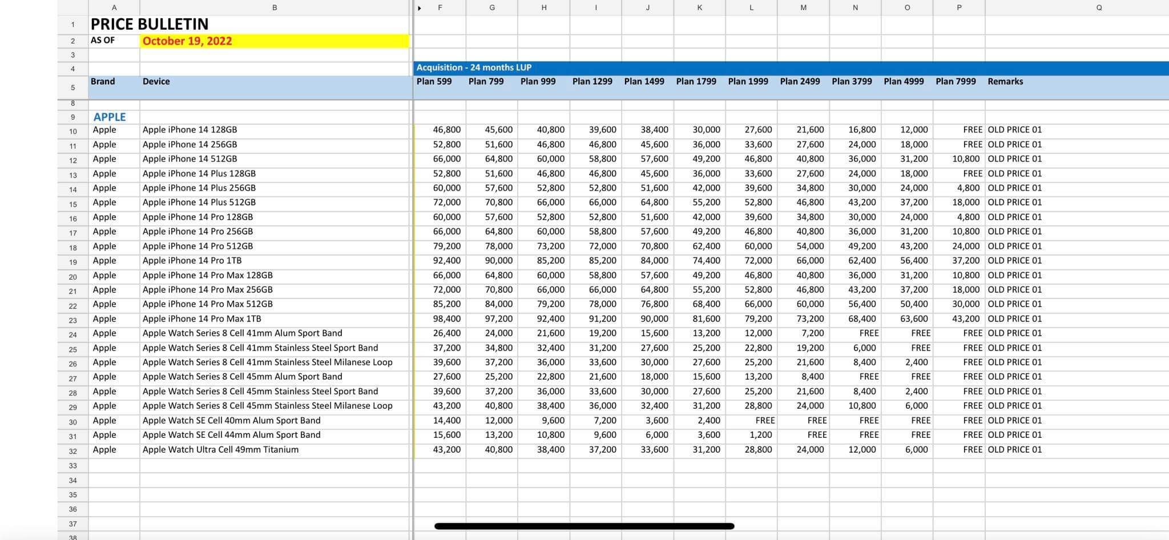This screenshot has width=1169, height=540.
Task: Select row 32 header number
Action: tap(73, 451)
